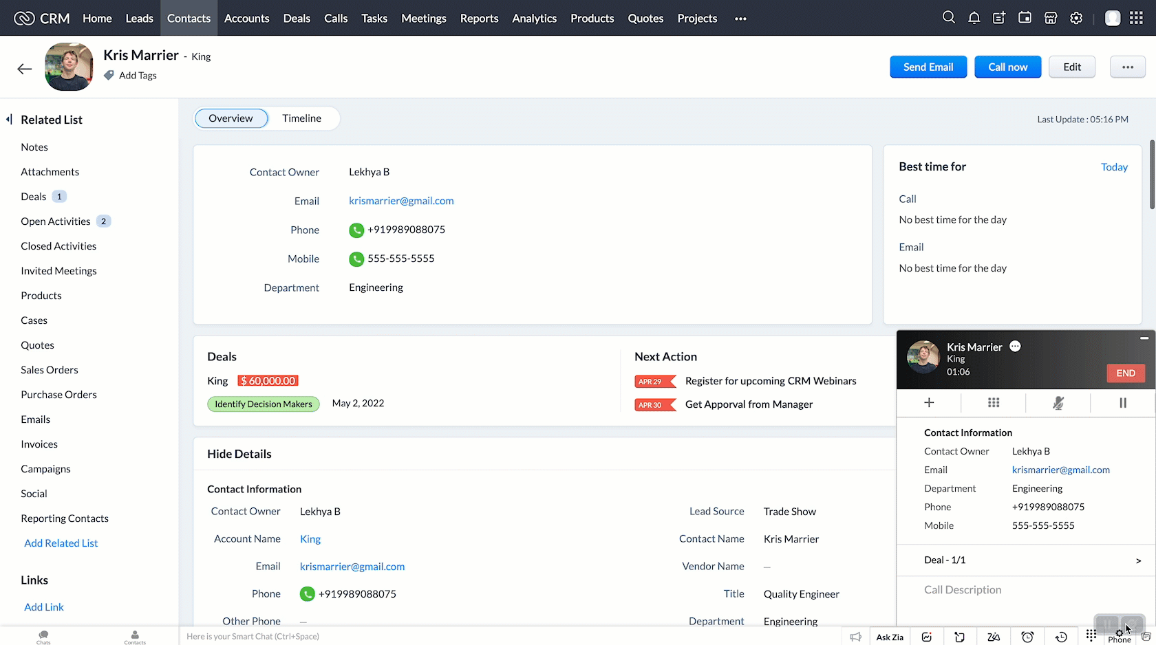Click the Send Email button
This screenshot has height=645, width=1156.
pos(928,67)
